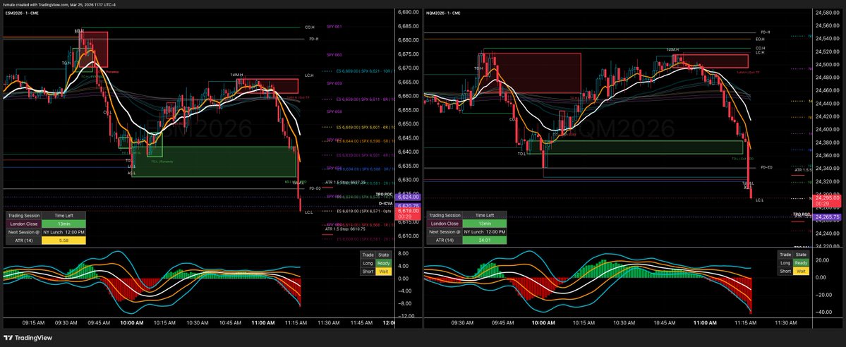Screen dimensions: 846x347
Task: Click the 11:00 AM time label on ES chart
Action: (x=262, y=323)
